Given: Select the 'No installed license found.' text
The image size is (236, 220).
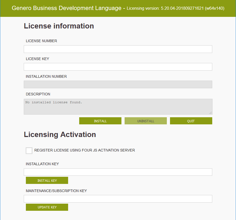Looking at the screenshot, I should [x=54, y=102].
